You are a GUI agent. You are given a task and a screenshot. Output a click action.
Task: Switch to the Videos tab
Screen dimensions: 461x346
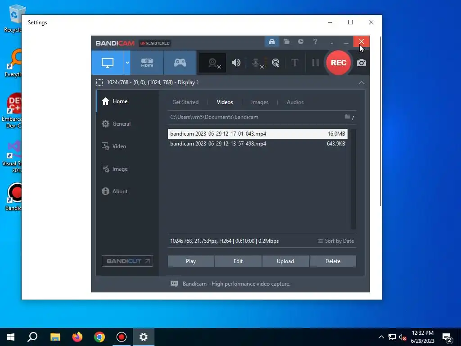225,102
